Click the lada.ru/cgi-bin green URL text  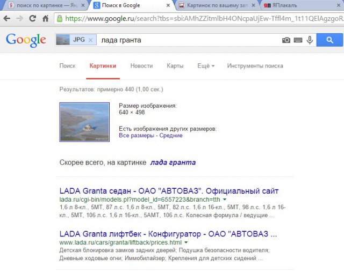140,200
